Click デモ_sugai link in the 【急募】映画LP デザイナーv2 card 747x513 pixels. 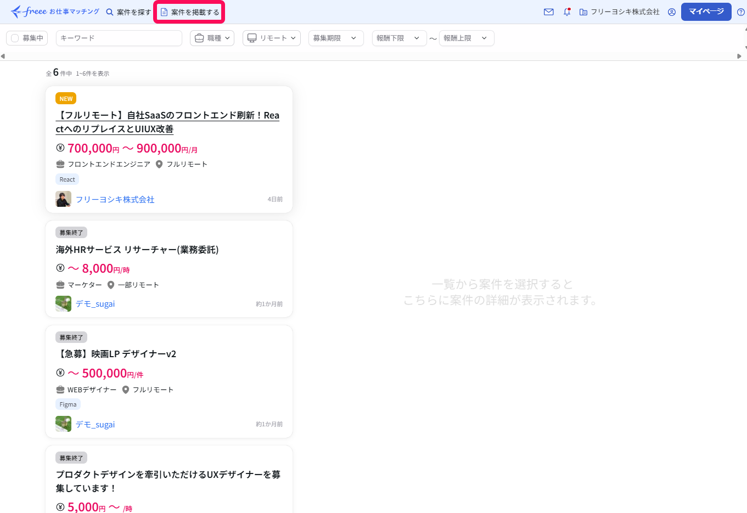coord(95,424)
